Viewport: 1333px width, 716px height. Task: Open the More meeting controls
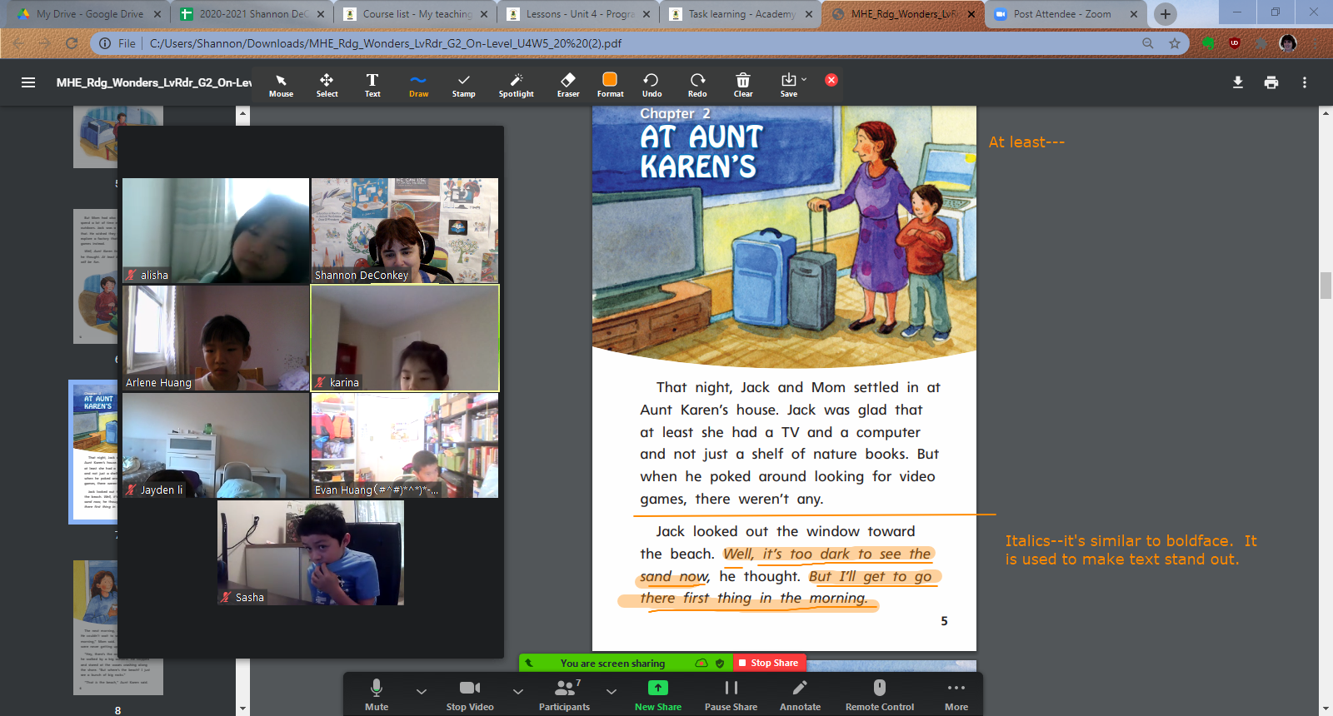pyautogui.click(x=956, y=694)
